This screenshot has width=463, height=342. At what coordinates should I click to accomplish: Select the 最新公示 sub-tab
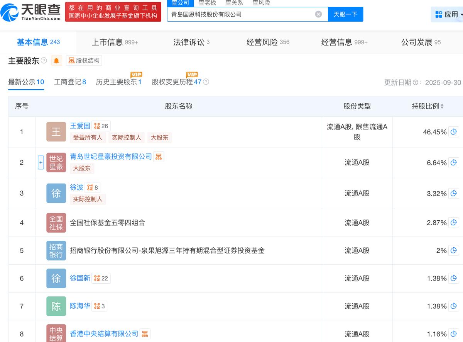26,82
